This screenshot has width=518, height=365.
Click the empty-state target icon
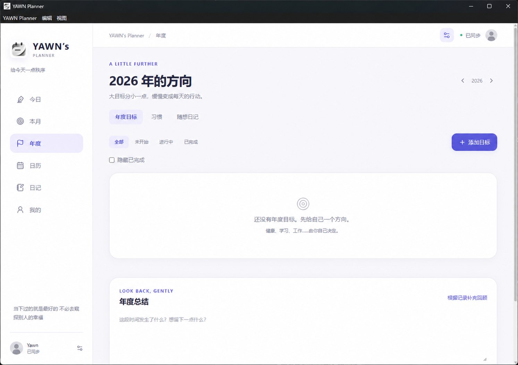pyautogui.click(x=303, y=204)
